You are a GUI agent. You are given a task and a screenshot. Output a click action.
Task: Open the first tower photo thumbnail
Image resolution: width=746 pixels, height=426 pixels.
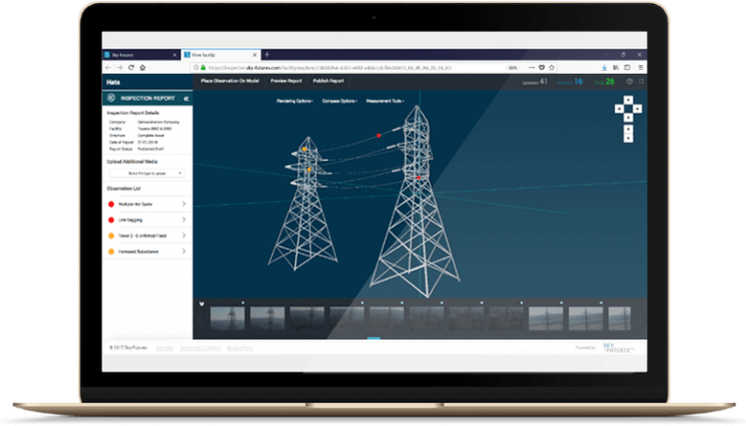(x=227, y=318)
